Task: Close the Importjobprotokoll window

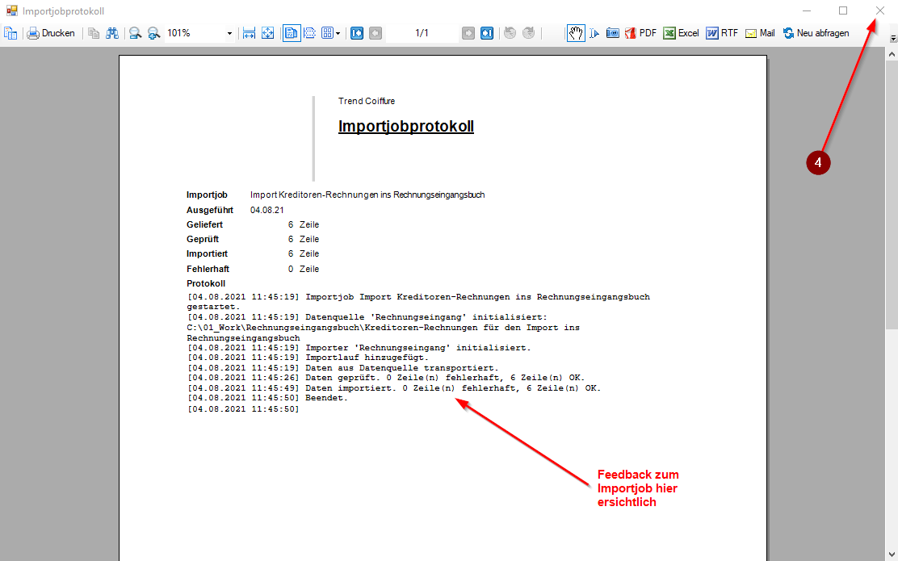Action: [879, 10]
